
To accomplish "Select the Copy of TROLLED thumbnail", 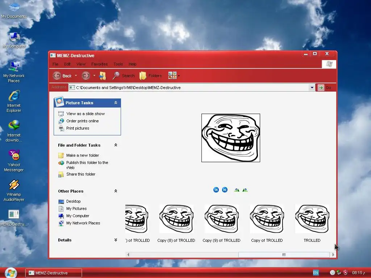I will point(267,219).
